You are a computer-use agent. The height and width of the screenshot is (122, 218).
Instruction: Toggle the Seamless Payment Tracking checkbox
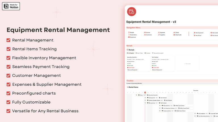pos(9,67)
